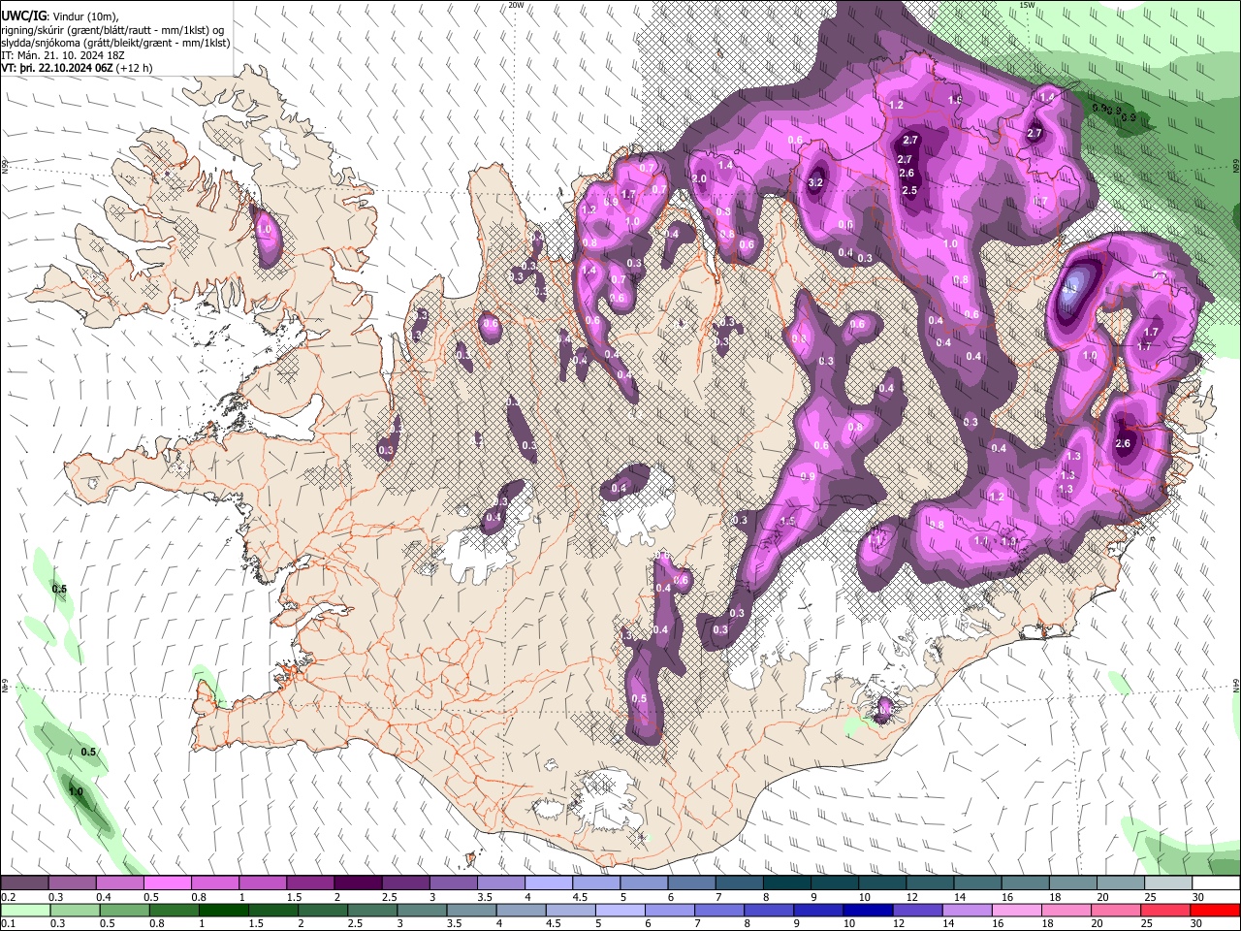
Task: Click top legend swatch between 2.5 and 3
Action: click(405, 883)
